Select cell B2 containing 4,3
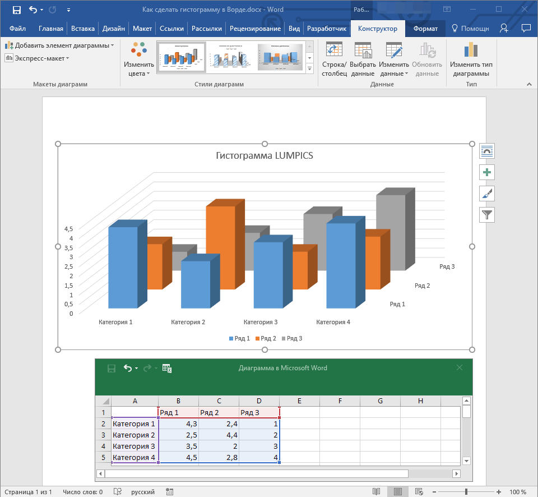 (x=178, y=424)
